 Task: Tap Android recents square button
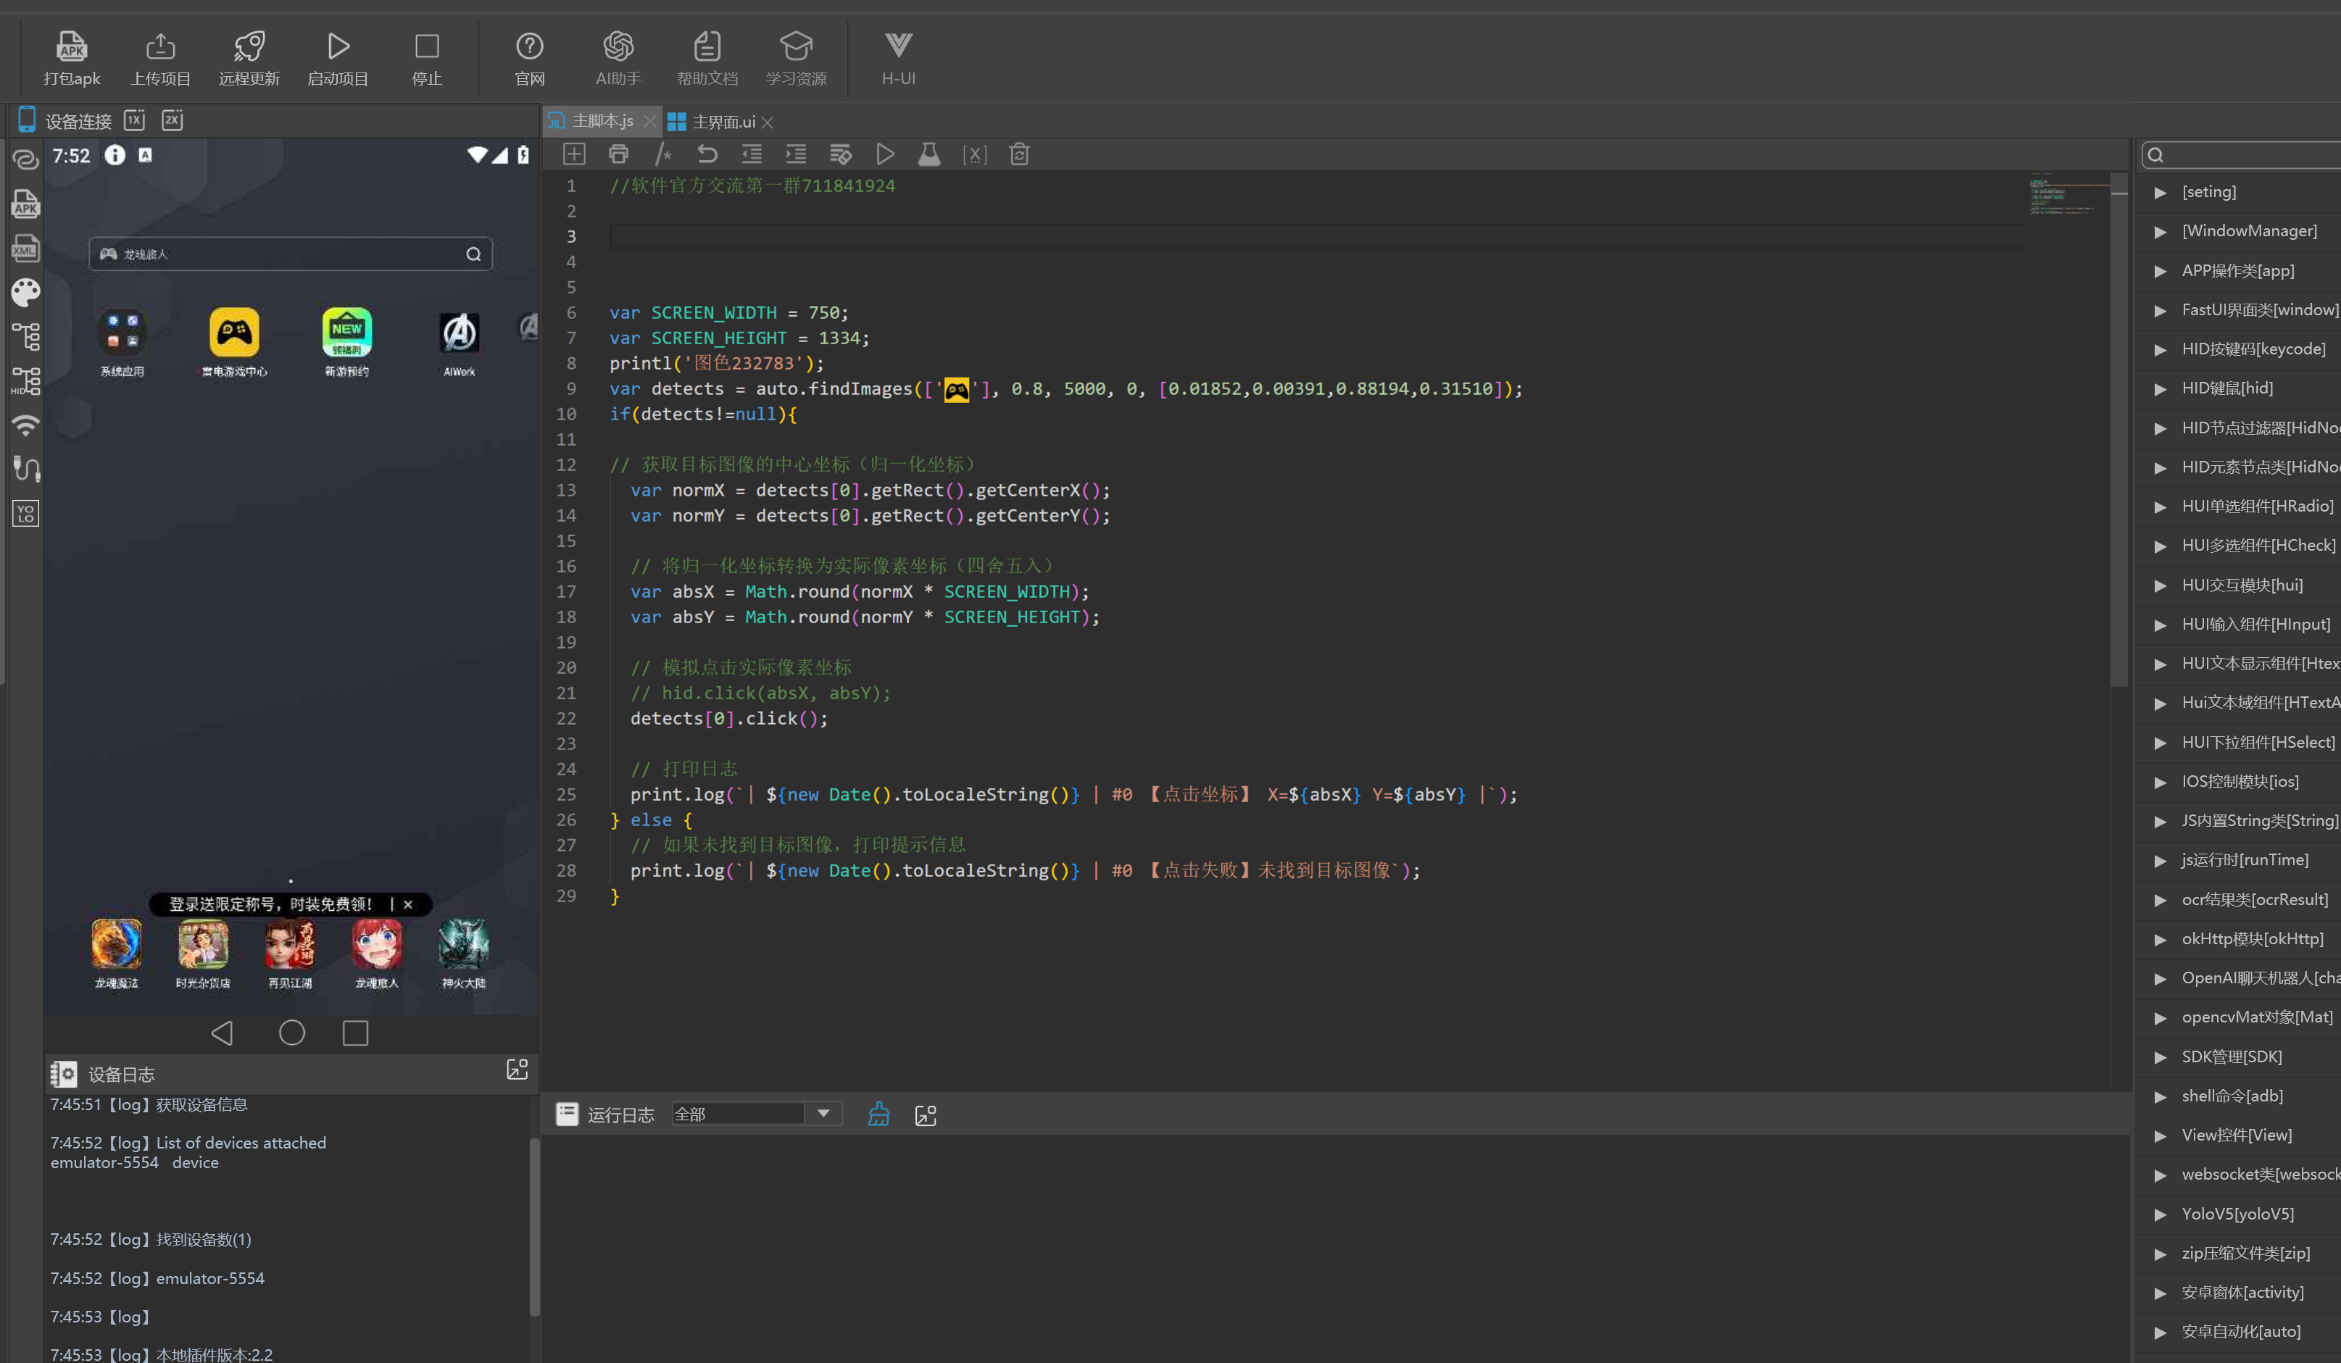(356, 1033)
